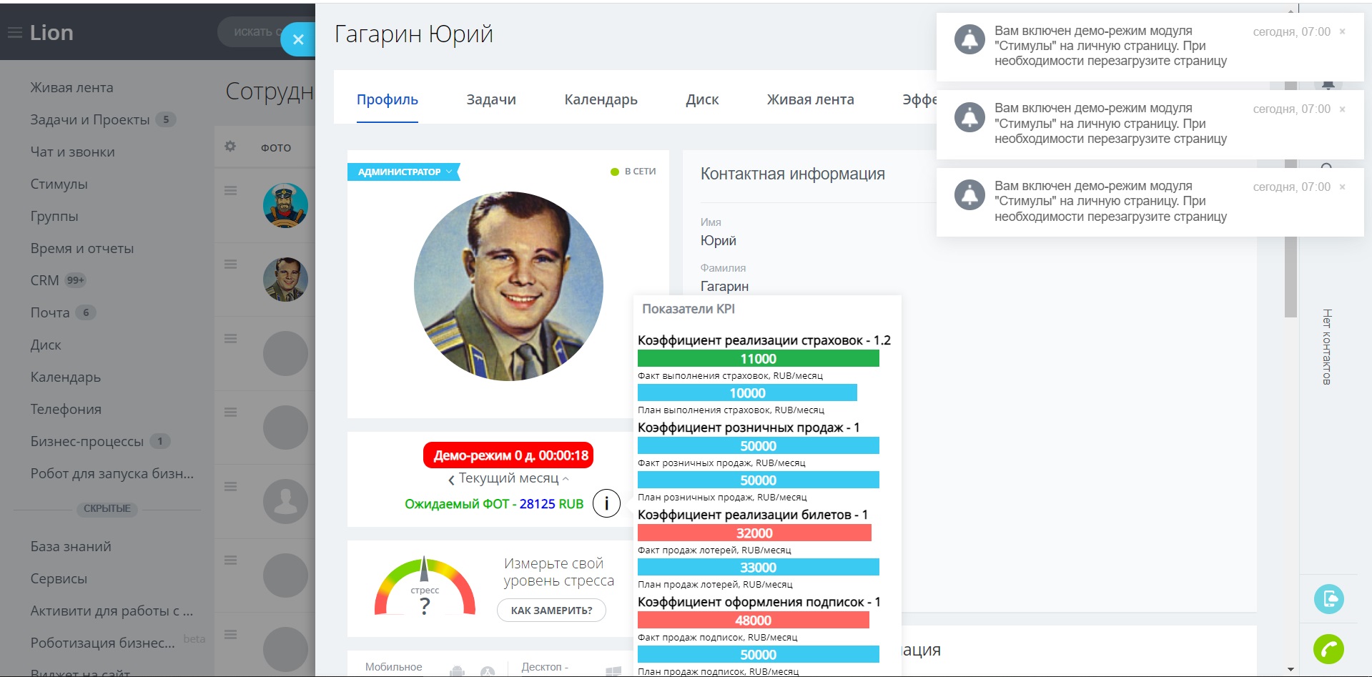Open the teal copy widget icon
This screenshot has height=677, width=1372.
point(1328,598)
